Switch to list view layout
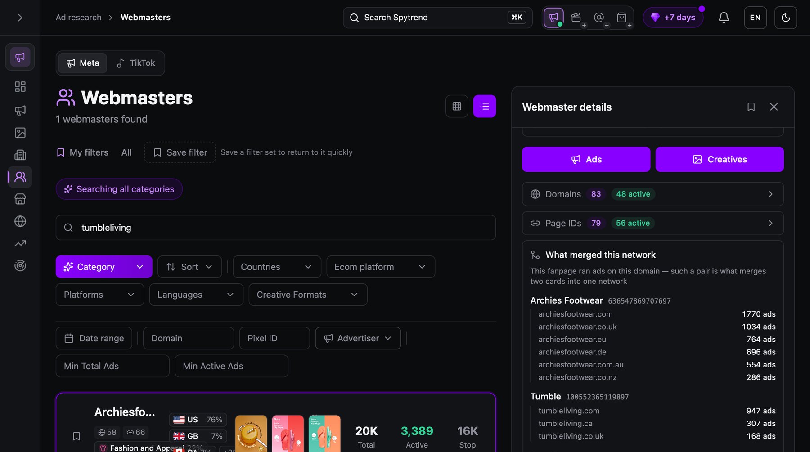Image resolution: width=810 pixels, height=452 pixels. tap(485, 106)
